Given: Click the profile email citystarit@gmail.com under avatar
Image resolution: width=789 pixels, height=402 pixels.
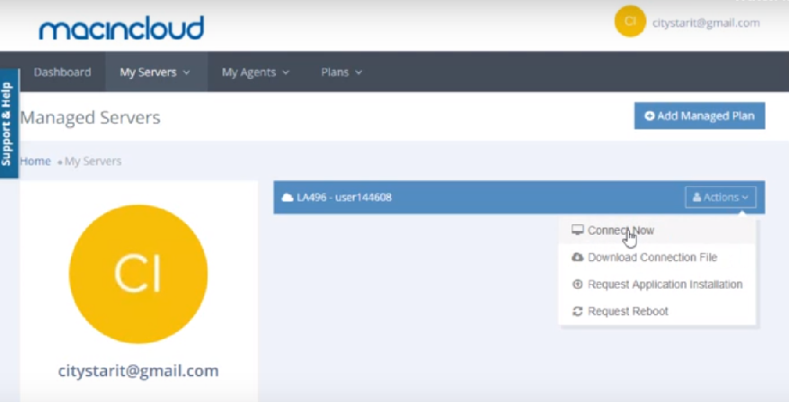Looking at the screenshot, I should [x=138, y=371].
